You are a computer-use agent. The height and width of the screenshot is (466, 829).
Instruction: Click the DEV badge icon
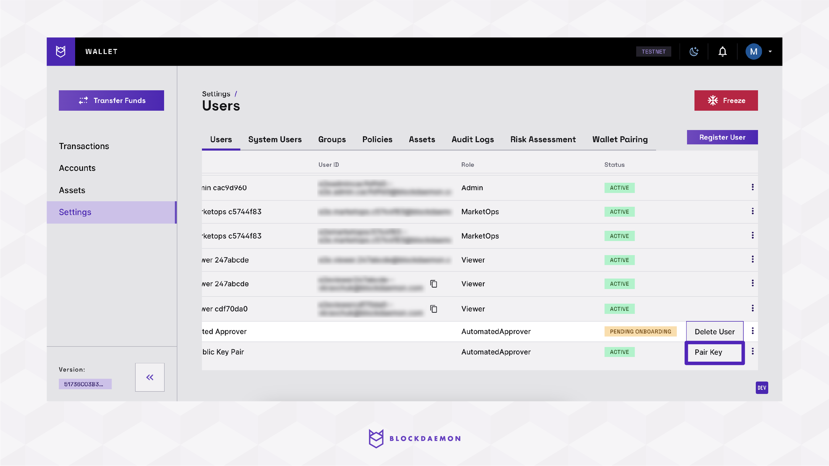(761, 388)
